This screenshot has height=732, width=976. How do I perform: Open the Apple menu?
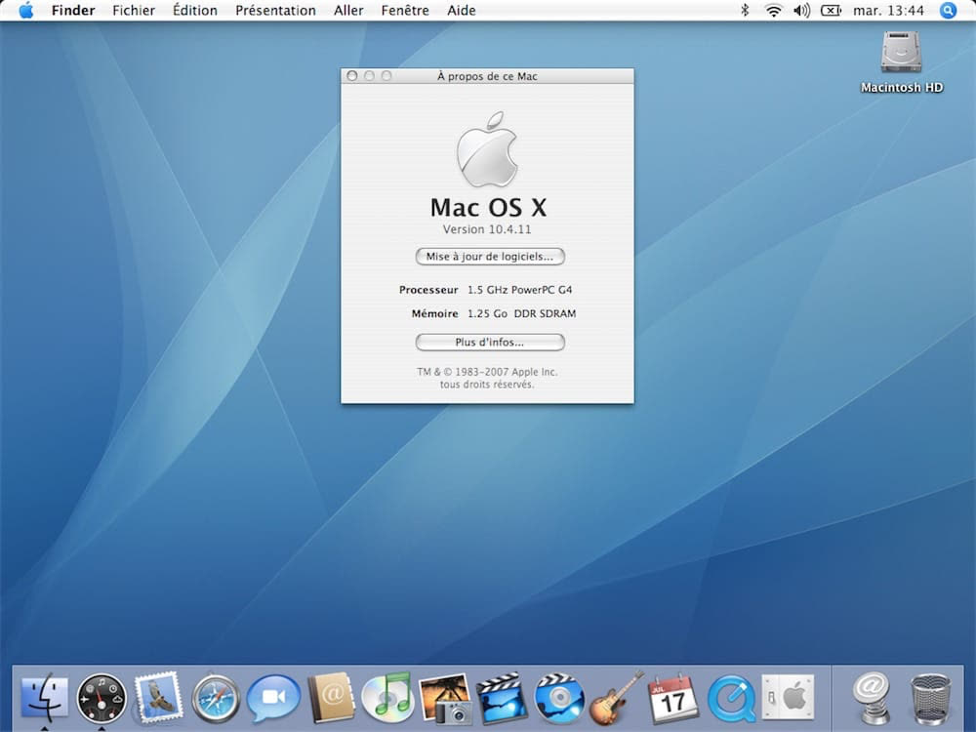click(x=25, y=11)
